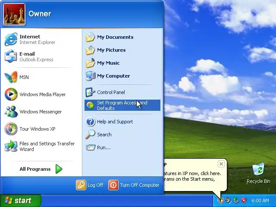Viewport: 276px width, 207px height.
Task: Click "Recycle Bin" desktop label
Action: 258,181
